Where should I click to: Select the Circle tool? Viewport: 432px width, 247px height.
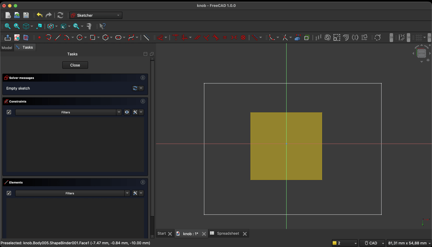point(80,37)
